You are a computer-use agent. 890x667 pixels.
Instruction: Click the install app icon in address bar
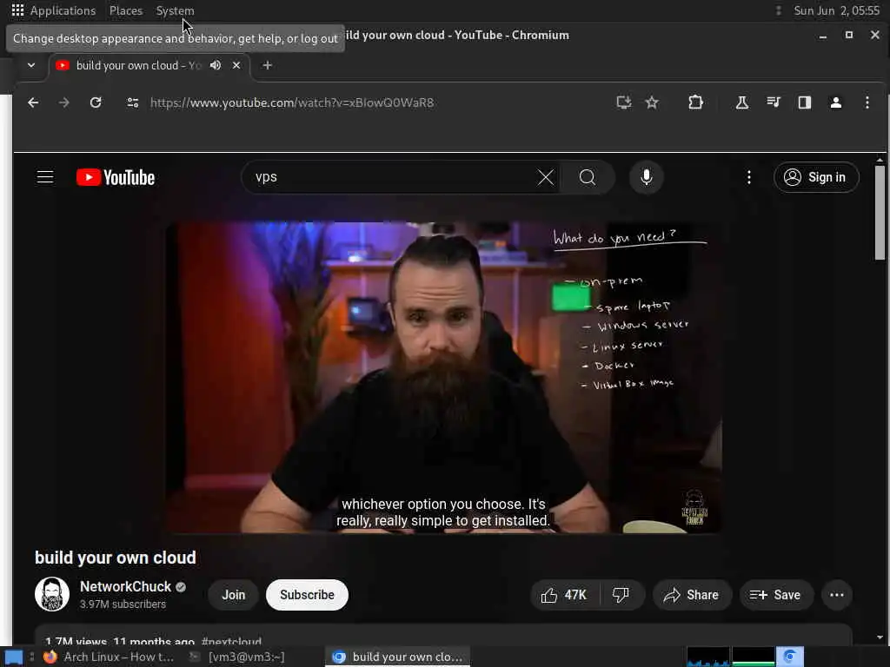(624, 102)
